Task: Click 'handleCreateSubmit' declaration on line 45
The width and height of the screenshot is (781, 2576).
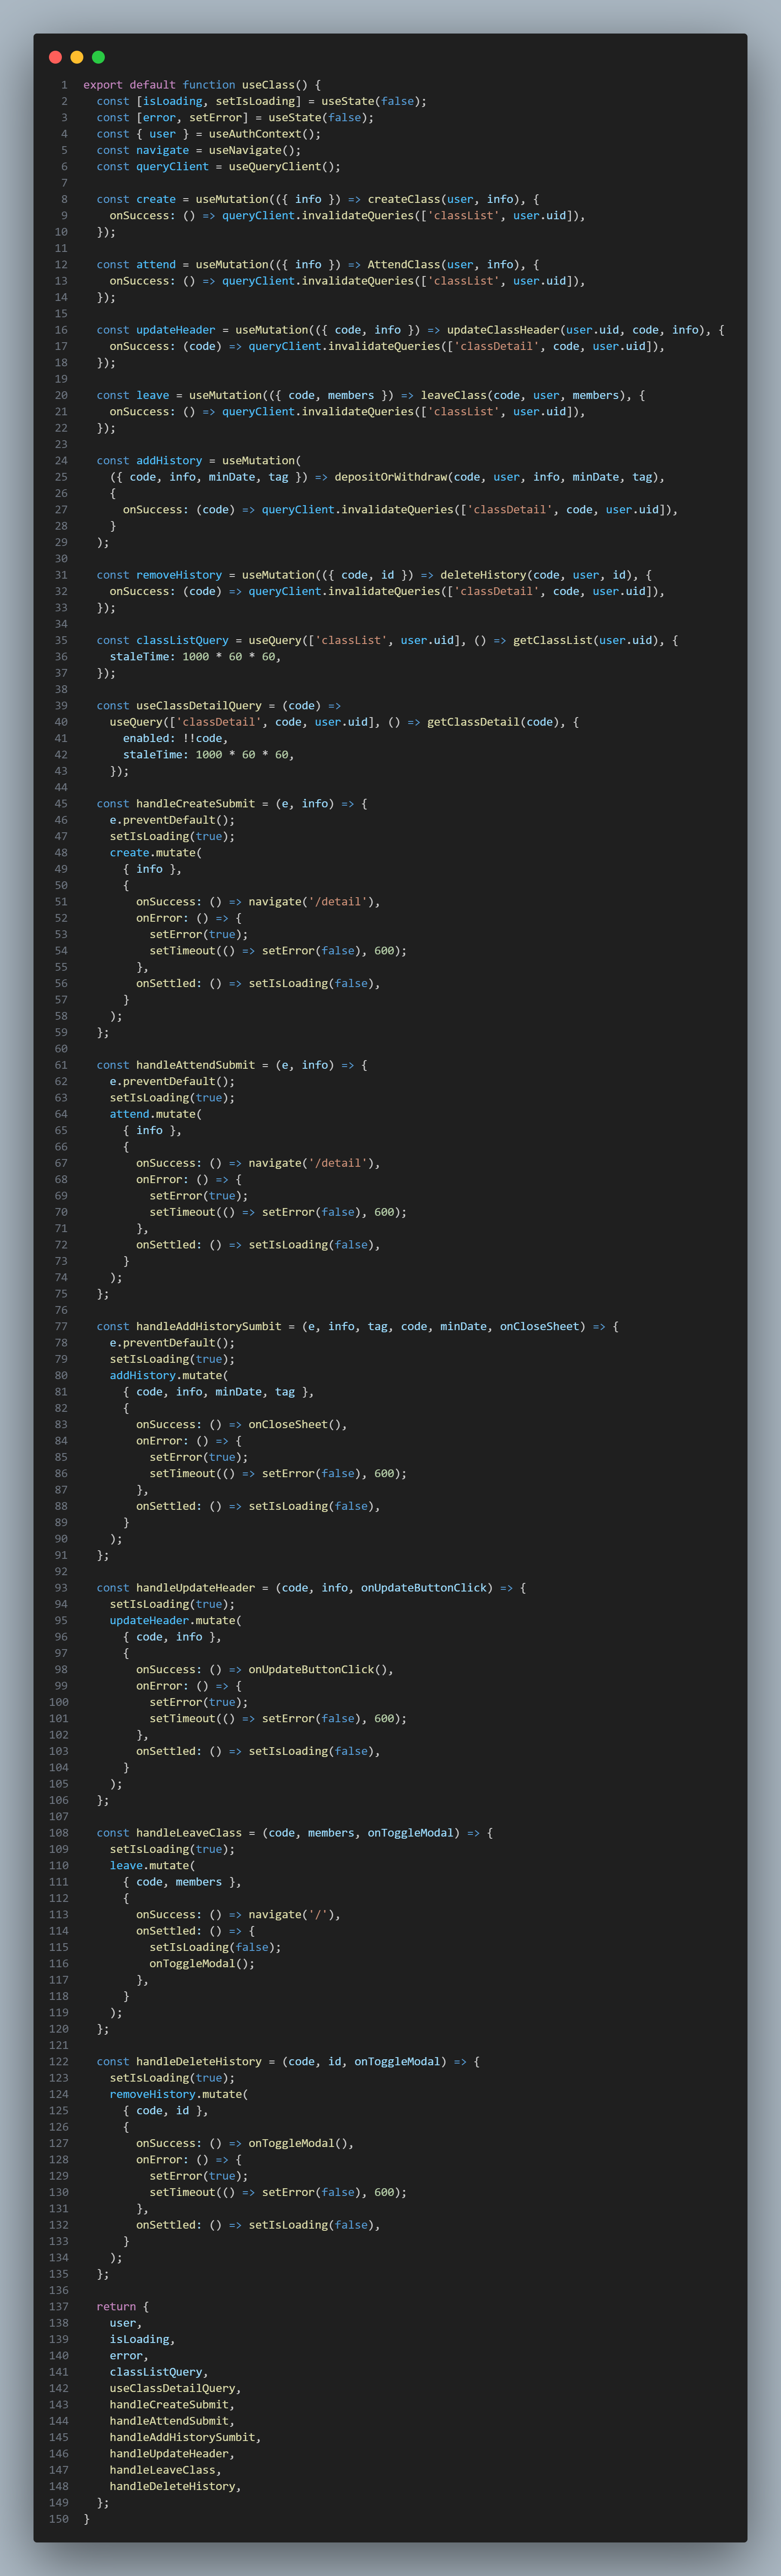Action: [x=196, y=804]
